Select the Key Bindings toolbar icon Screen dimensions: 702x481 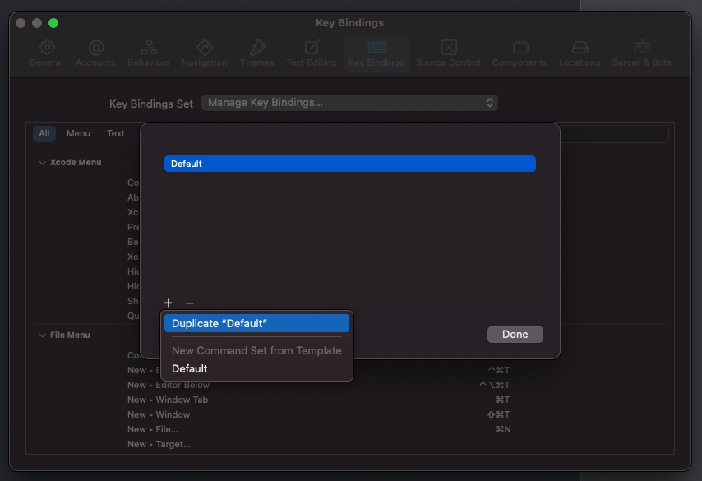pos(376,47)
